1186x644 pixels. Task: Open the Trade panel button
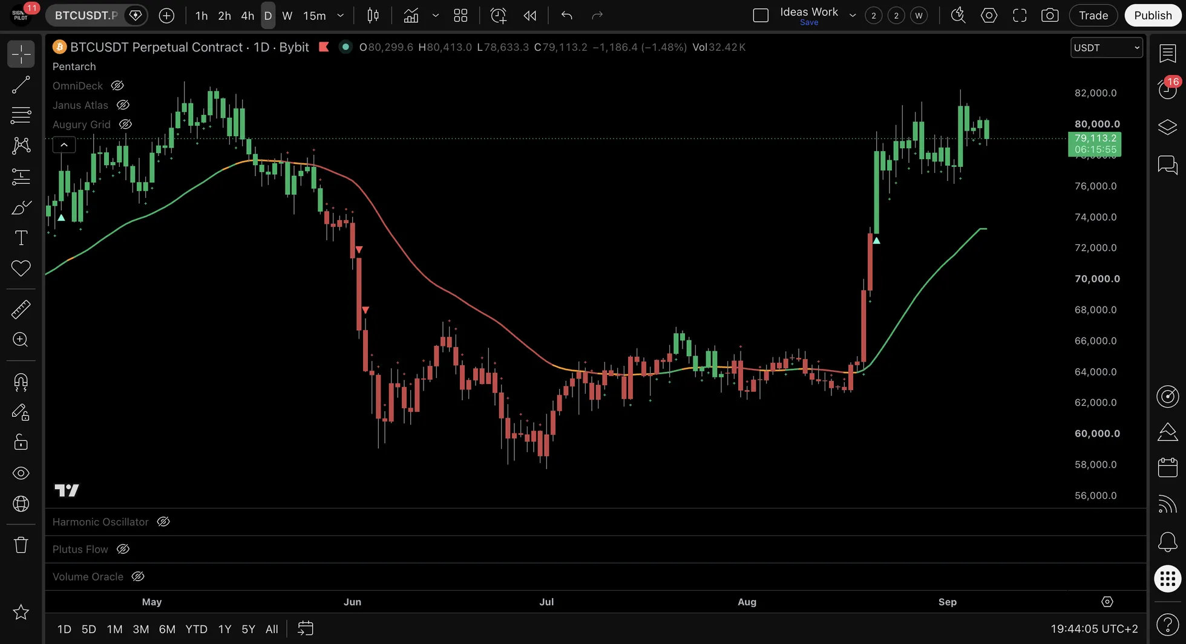1093,16
